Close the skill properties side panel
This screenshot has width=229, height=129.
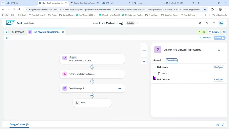coord(219,50)
